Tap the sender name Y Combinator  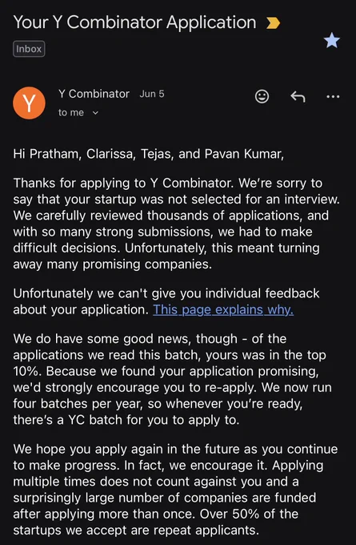[x=94, y=94]
